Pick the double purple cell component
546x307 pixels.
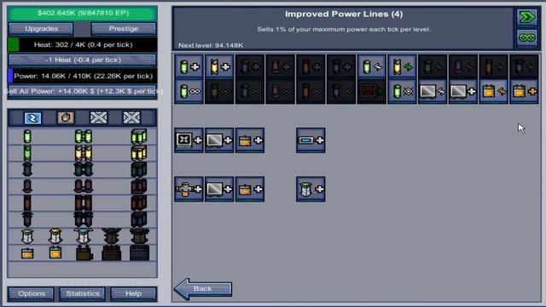click(84, 186)
